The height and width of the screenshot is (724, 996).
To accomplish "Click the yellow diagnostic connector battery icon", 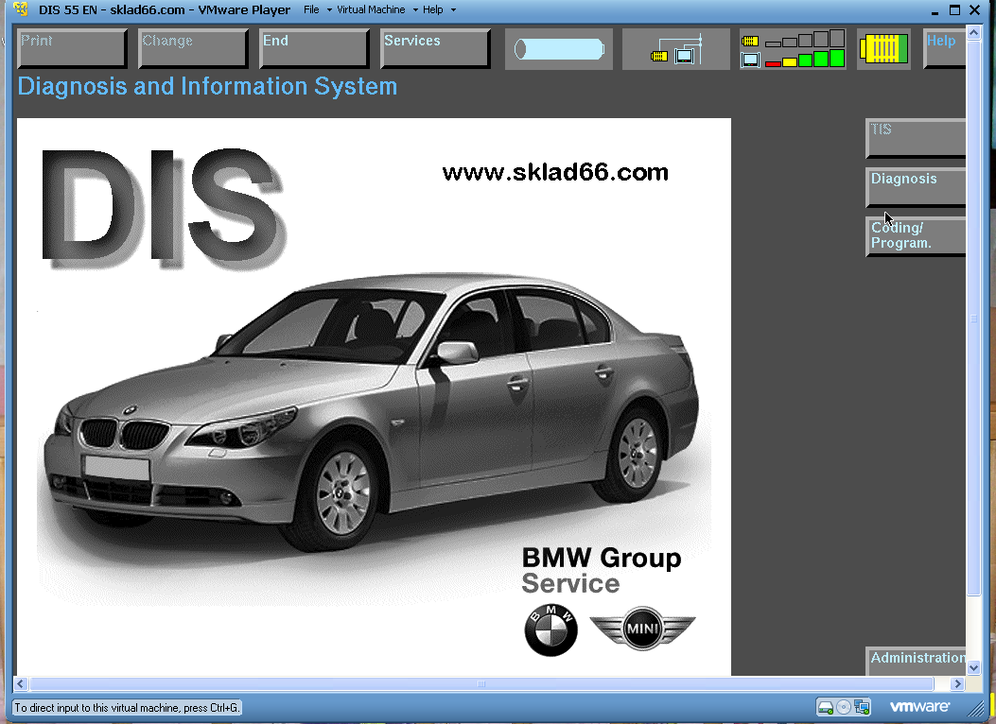I will pyautogui.click(x=883, y=49).
